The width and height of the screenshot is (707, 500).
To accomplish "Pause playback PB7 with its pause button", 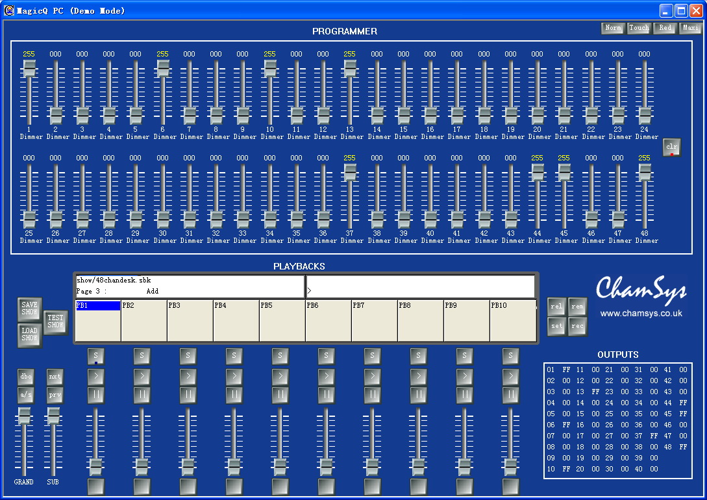I will (373, 395).
